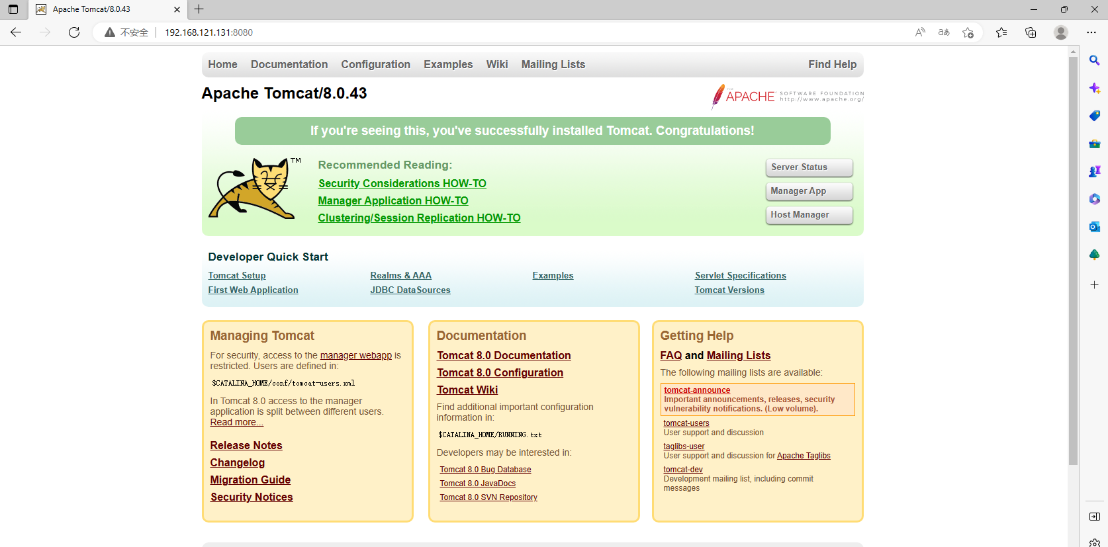Open the Wiki nav item
Viewport: 1108px width, 547px height.
[x=497, y=65]
